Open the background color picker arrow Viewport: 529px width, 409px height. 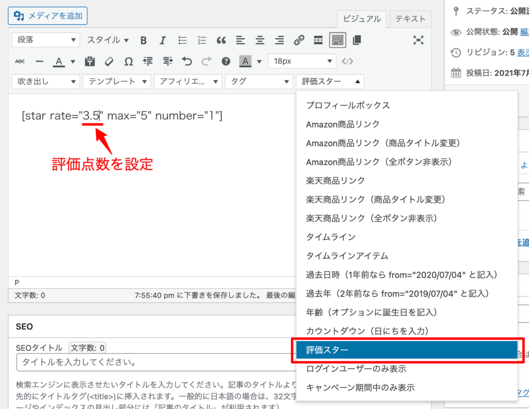point(259,61)
